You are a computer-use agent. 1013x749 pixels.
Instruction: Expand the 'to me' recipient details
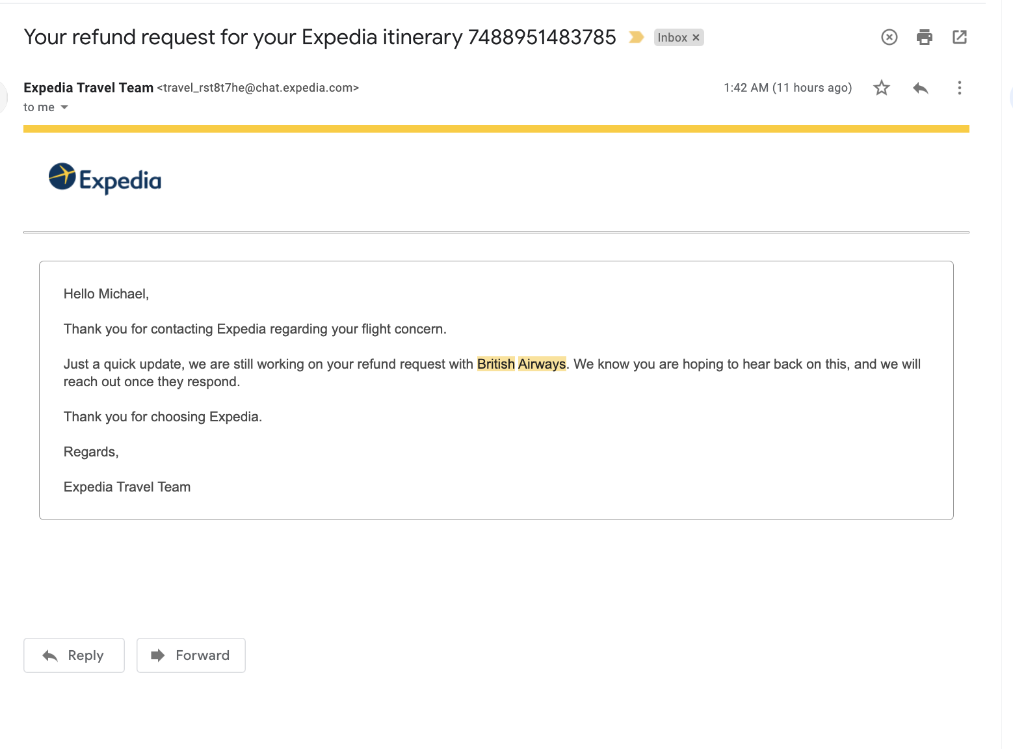pyautogui.click(x=40, y=107)
